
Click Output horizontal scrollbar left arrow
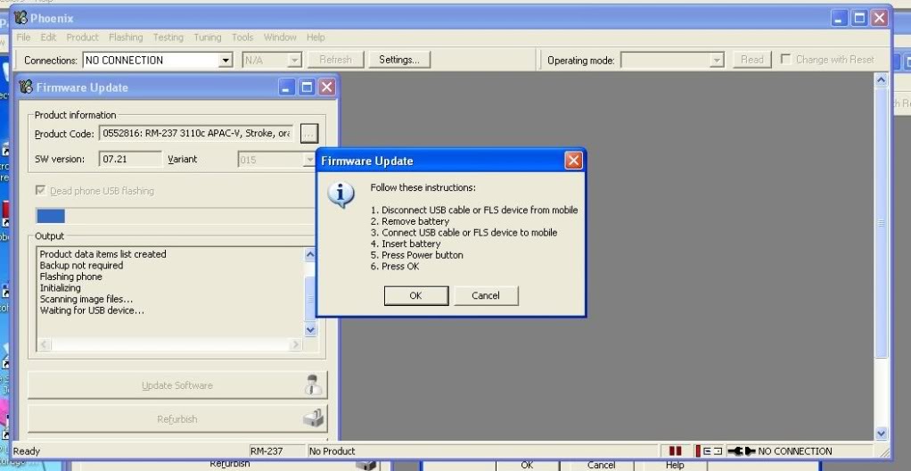point(45,344)
